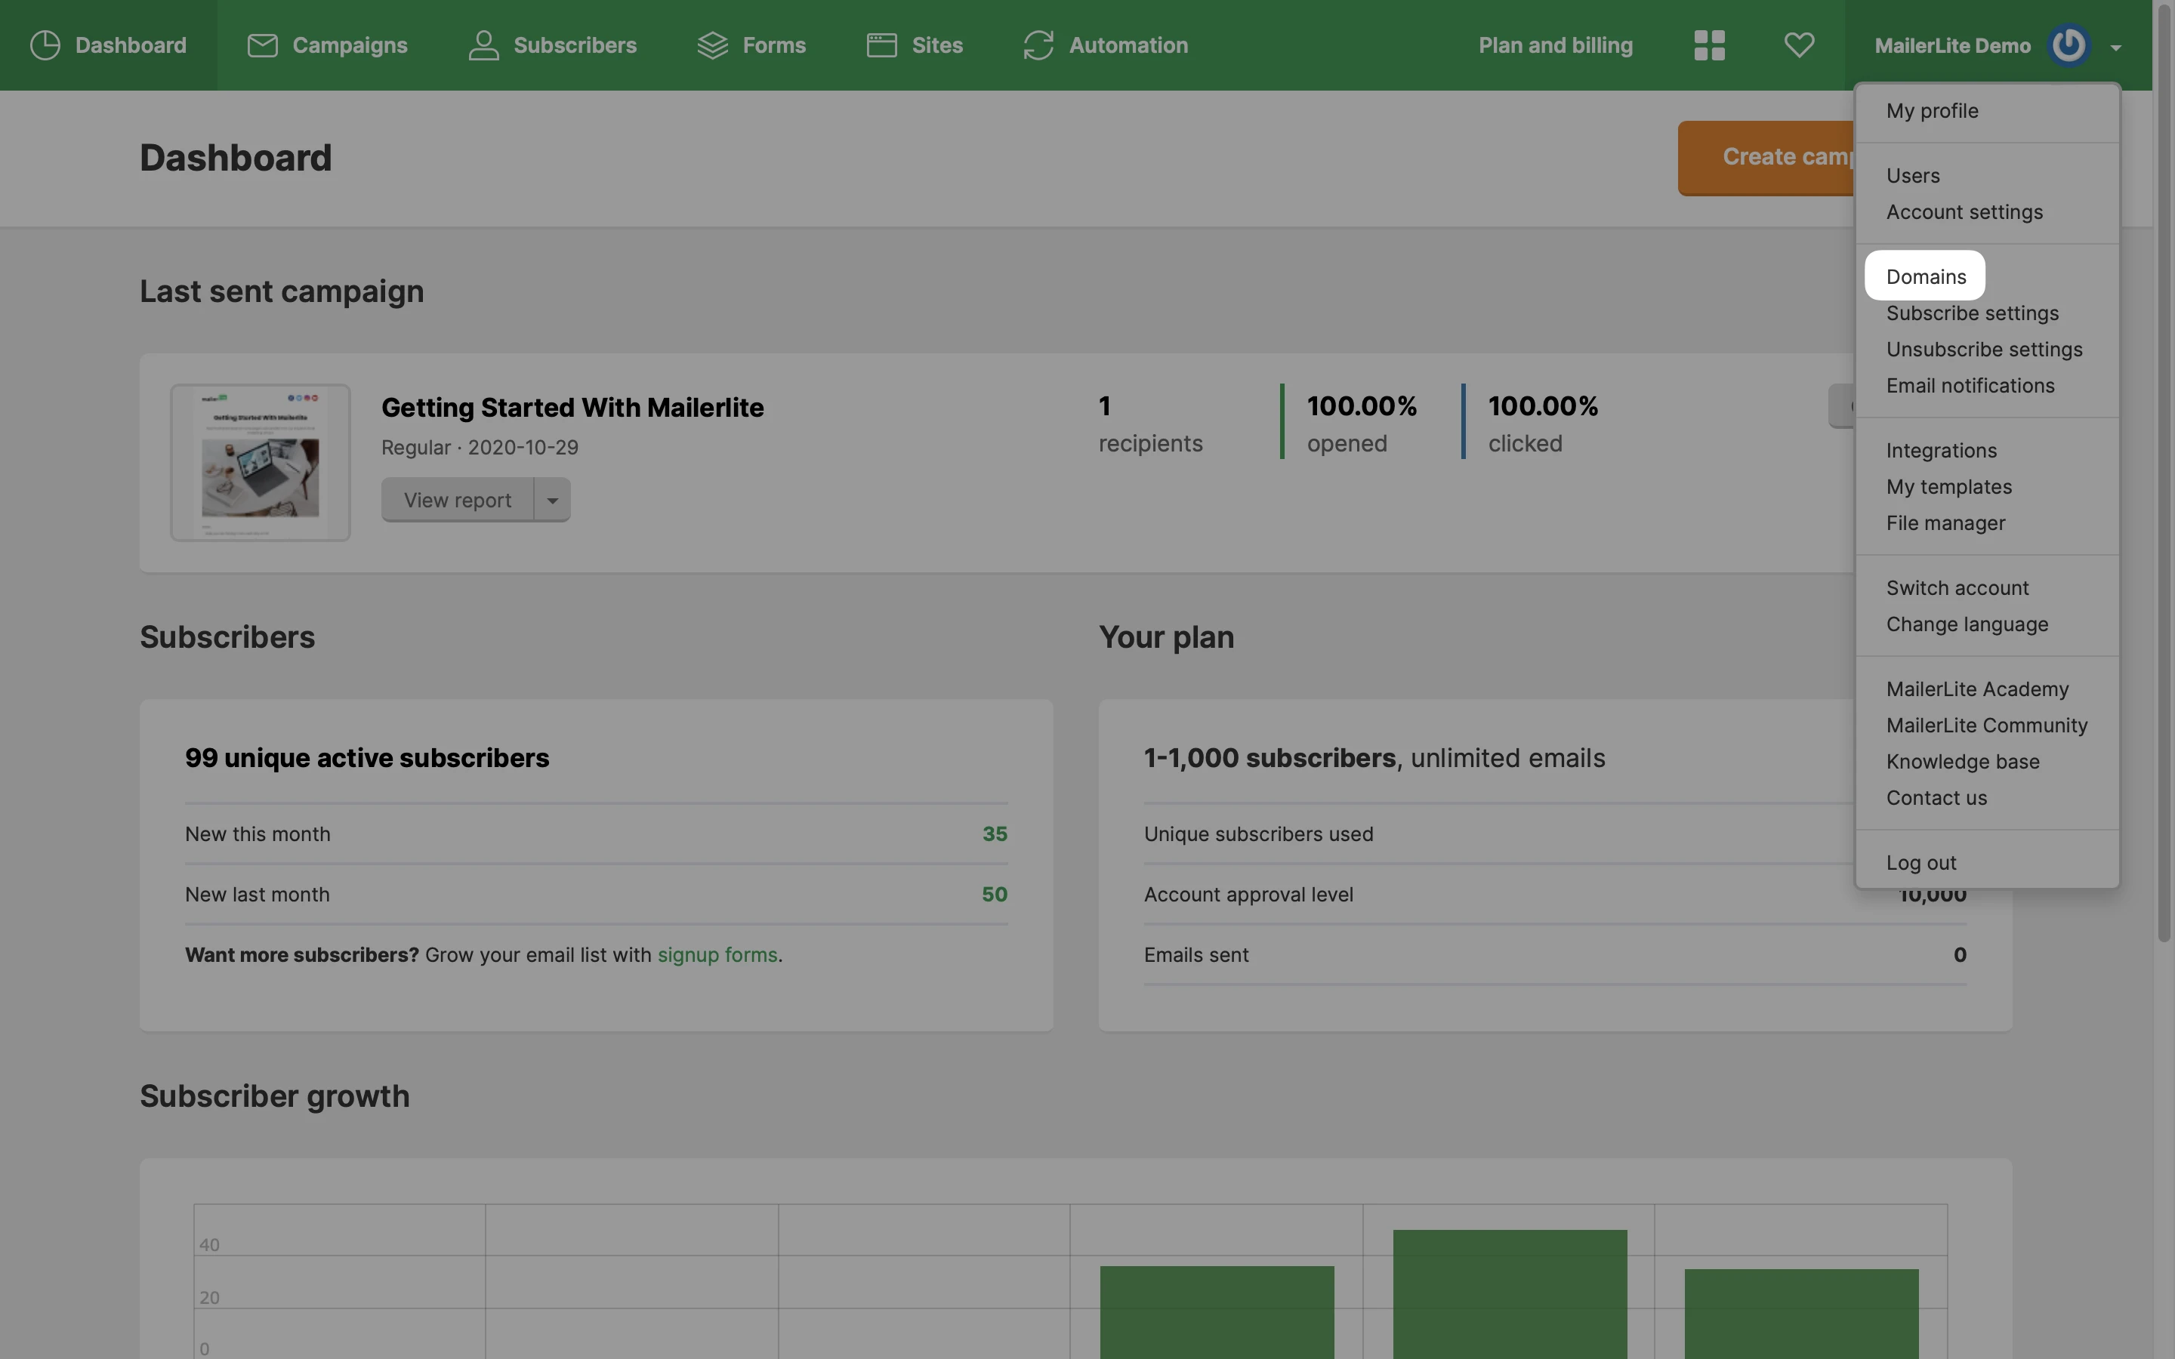
Task: Expand the View report dropdown arrow
Action: click(x=552, y=501)
